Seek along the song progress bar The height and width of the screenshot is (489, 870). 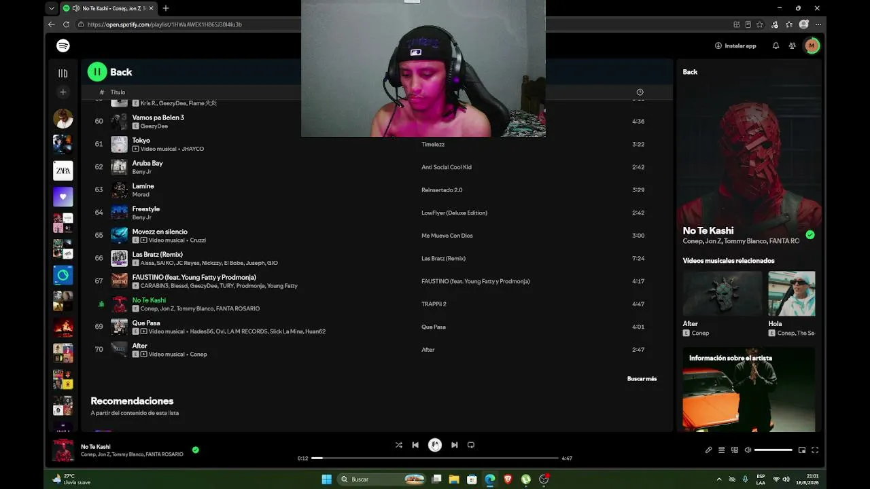click(x=435, y=458)
